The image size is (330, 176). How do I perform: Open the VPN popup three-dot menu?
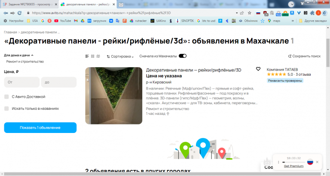(x=278, y=162)
